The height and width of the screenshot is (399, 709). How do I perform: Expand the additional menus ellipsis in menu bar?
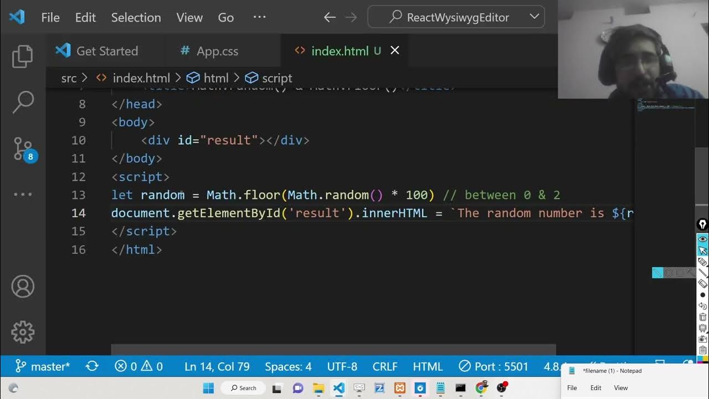point(259,17)
